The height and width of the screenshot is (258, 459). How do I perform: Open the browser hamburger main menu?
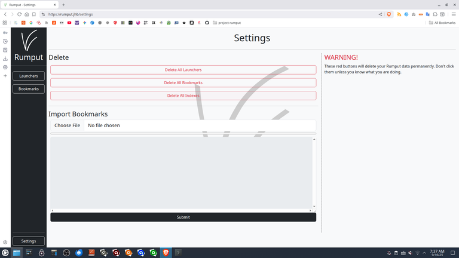click(x=453, y=14)
